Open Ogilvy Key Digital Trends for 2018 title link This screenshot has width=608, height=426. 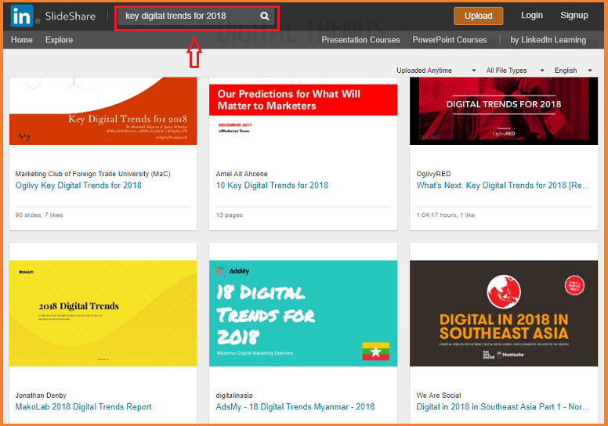(78, 186)
